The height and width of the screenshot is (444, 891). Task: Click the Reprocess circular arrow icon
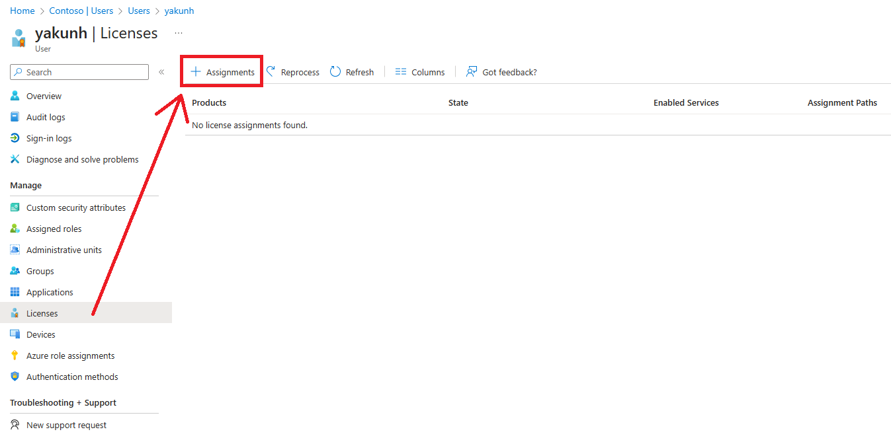(x=271, y=71)
